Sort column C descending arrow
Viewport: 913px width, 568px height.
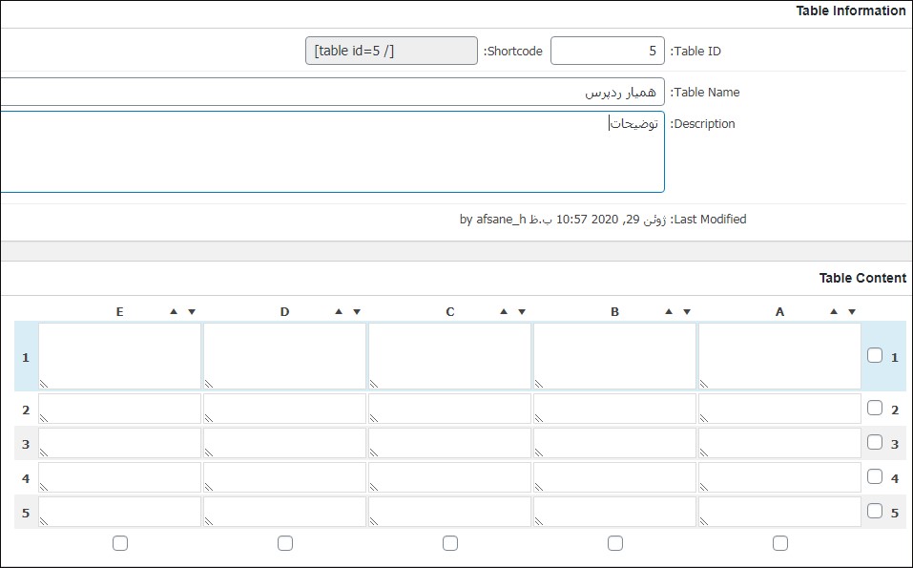[x=522, y=311]
